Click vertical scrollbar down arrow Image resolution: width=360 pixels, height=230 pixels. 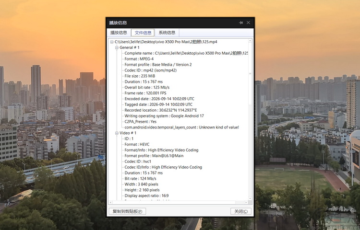[x=250, y=199]
